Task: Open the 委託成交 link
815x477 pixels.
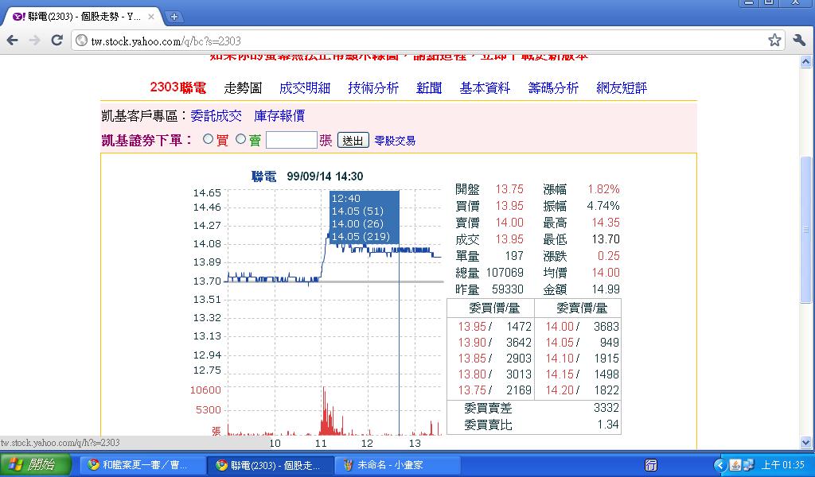Action: 216,116
